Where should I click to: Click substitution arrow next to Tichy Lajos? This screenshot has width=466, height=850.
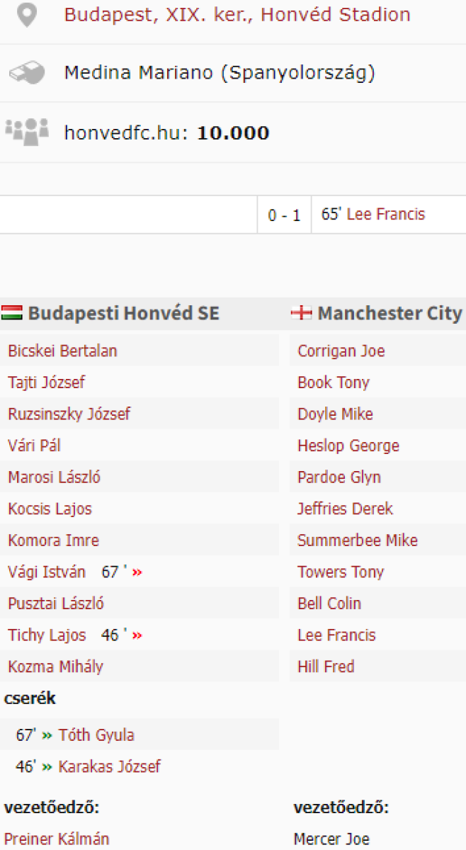tap(137, 635)
